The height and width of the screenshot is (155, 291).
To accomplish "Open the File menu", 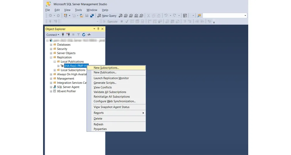I will tap(47, 10).
